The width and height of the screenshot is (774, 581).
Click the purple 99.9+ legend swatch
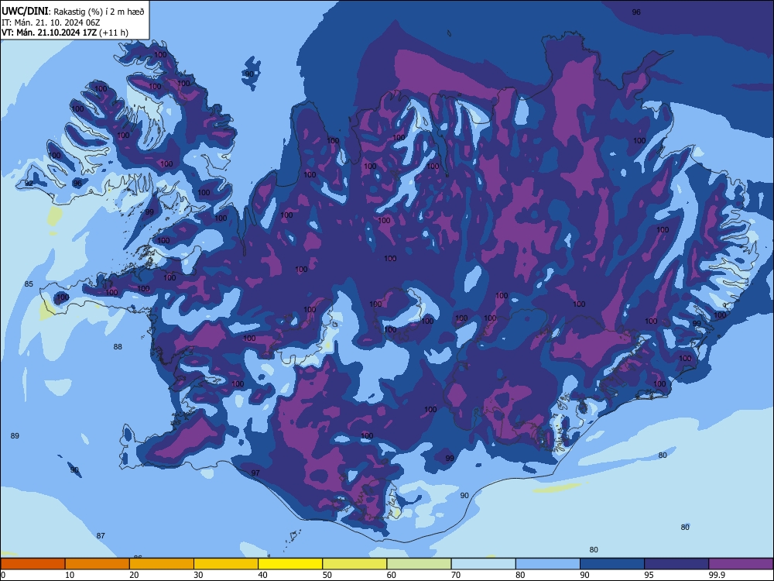coord(741,564)
